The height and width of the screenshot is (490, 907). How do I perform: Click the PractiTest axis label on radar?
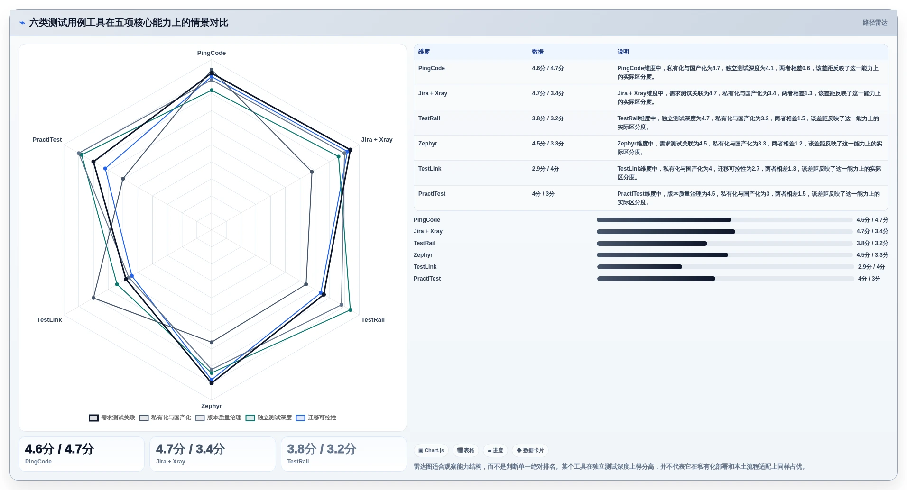pyautogui.click(x=47, y=140)
